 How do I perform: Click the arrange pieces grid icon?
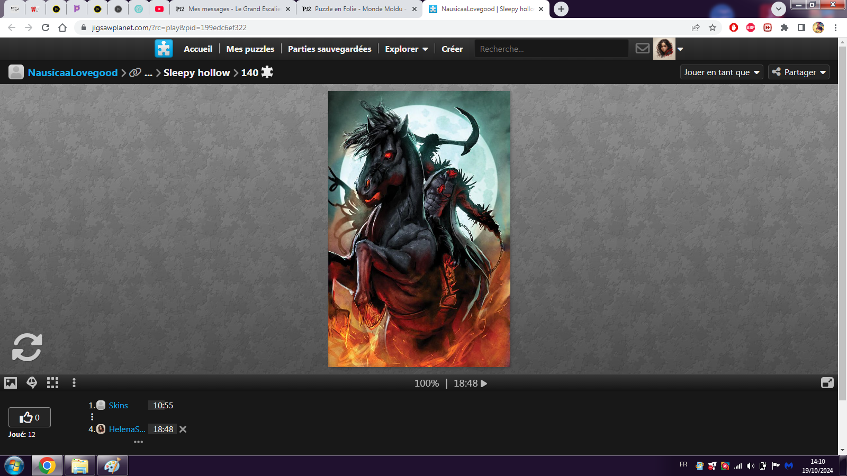click(52, 383)
